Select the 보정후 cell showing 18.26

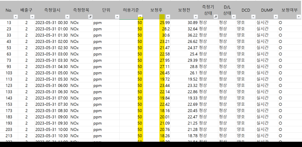tap(156, 136)
